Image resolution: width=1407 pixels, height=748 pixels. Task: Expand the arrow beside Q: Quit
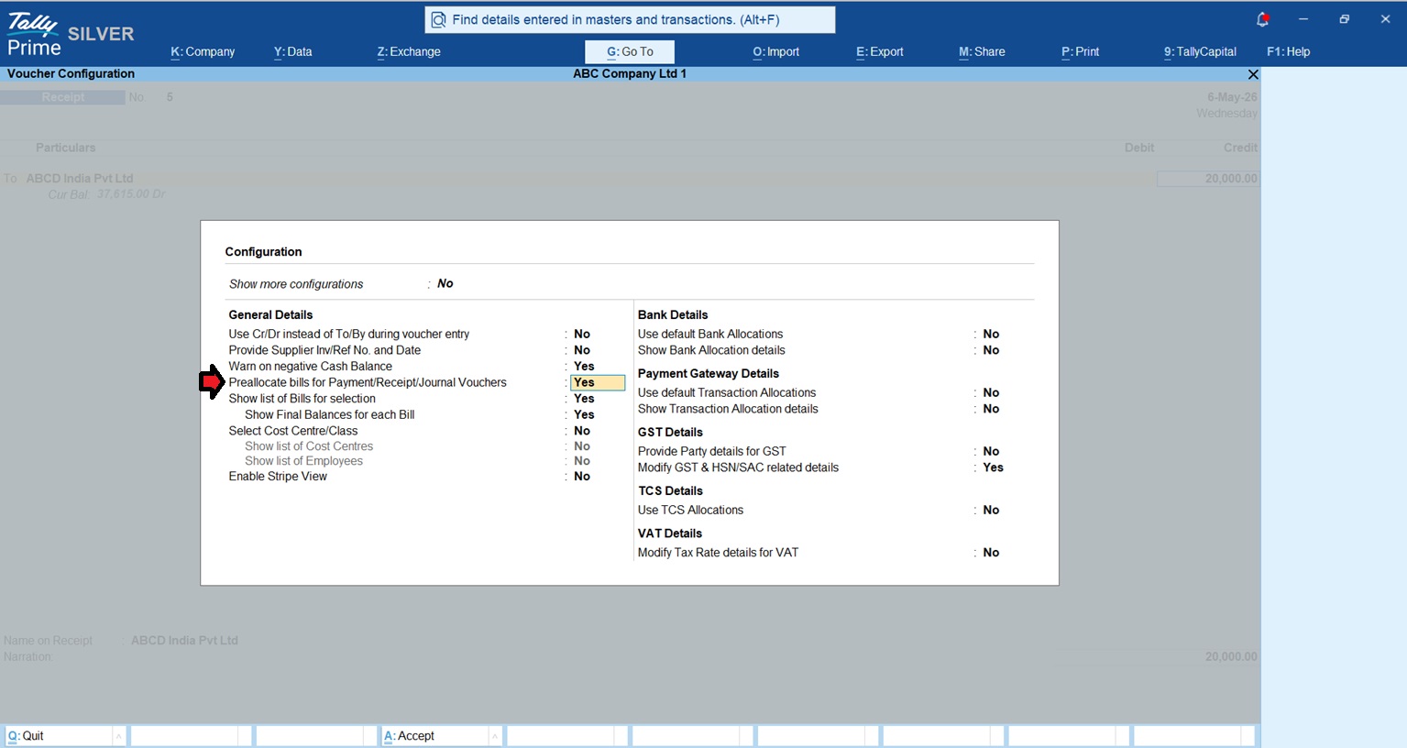click(x=119, y=736)
